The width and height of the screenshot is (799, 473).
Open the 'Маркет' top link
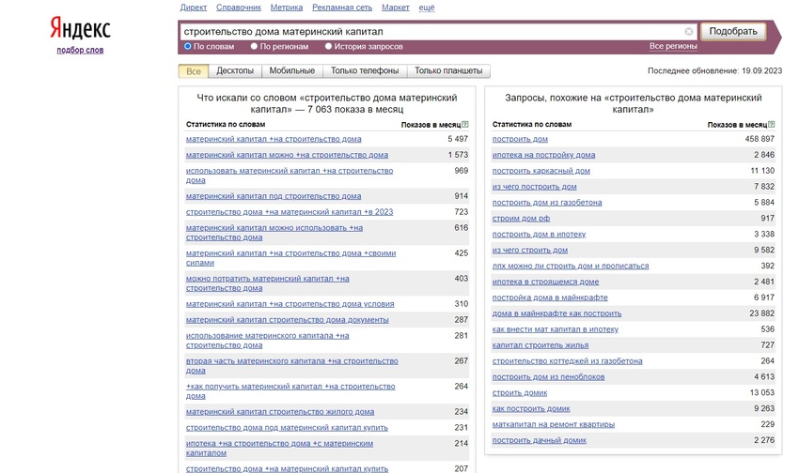(396, 8)
